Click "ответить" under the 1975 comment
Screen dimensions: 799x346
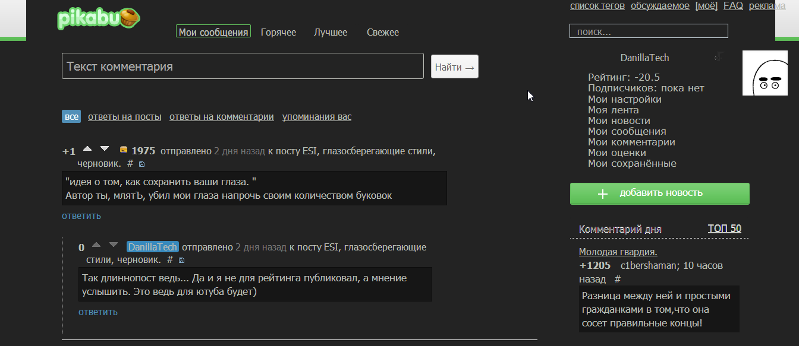(81, 215)
